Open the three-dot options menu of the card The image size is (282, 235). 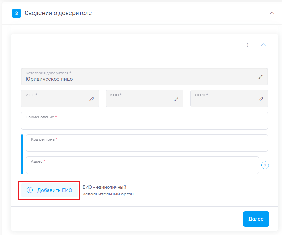pos(248,45)
